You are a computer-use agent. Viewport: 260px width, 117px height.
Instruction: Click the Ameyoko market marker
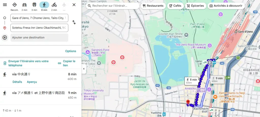tap(209, 90)
